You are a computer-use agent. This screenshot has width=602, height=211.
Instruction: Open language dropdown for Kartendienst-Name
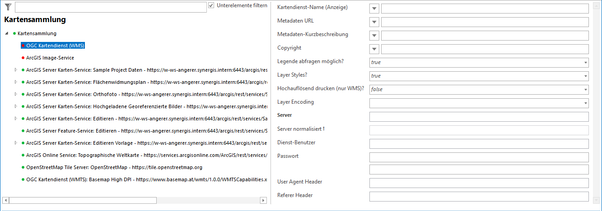374,9
